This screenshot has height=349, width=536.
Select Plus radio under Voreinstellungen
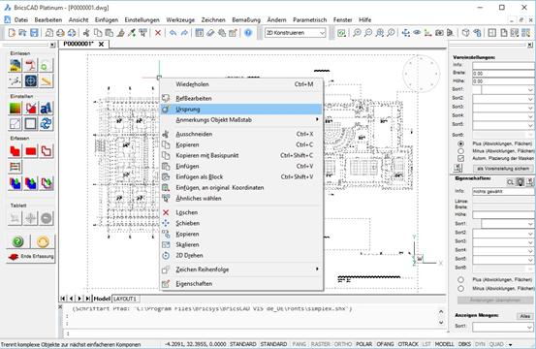(460, 143)
